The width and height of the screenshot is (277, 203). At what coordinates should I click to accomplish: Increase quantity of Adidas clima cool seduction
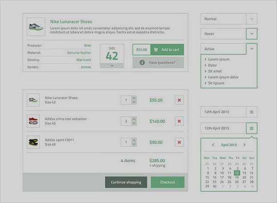click(x=134, y=119)
